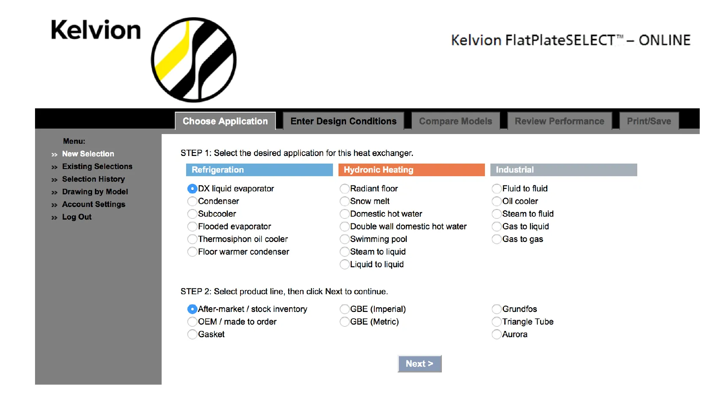
Task: Select the Gas to liquid option
Action: pos(497,226)
